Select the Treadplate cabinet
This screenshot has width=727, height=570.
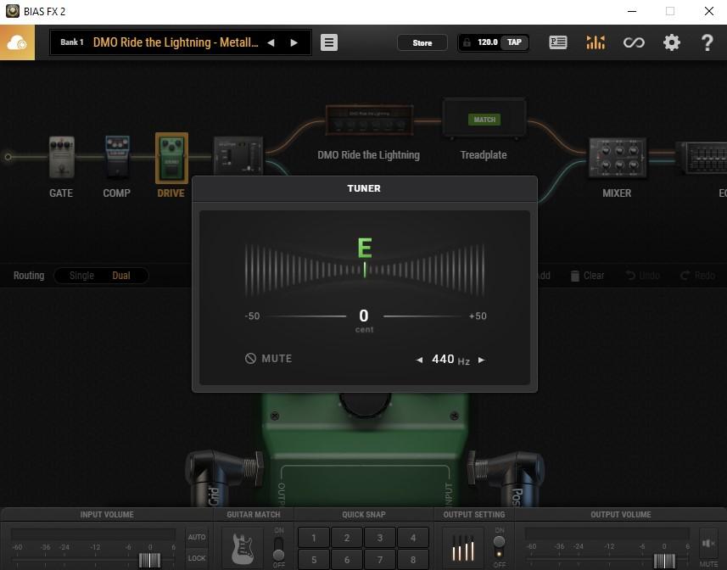pyautogui.click(x=484, y=118)
